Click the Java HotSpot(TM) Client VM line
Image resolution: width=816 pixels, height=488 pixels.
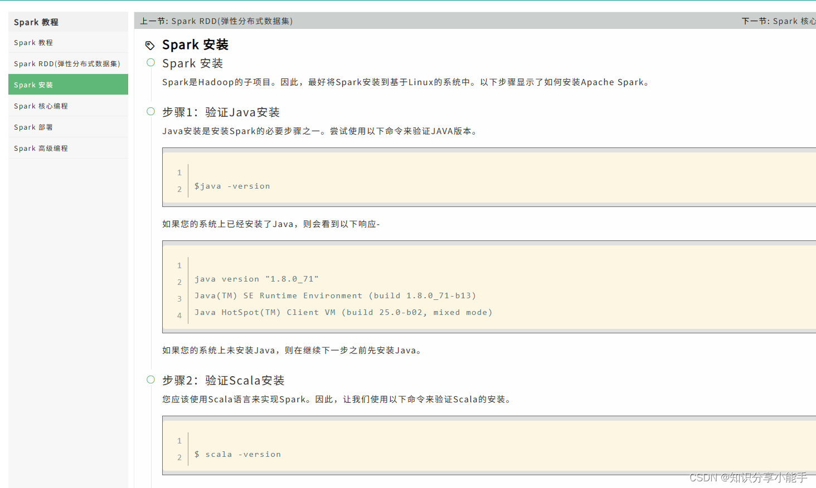coord(343,313)
